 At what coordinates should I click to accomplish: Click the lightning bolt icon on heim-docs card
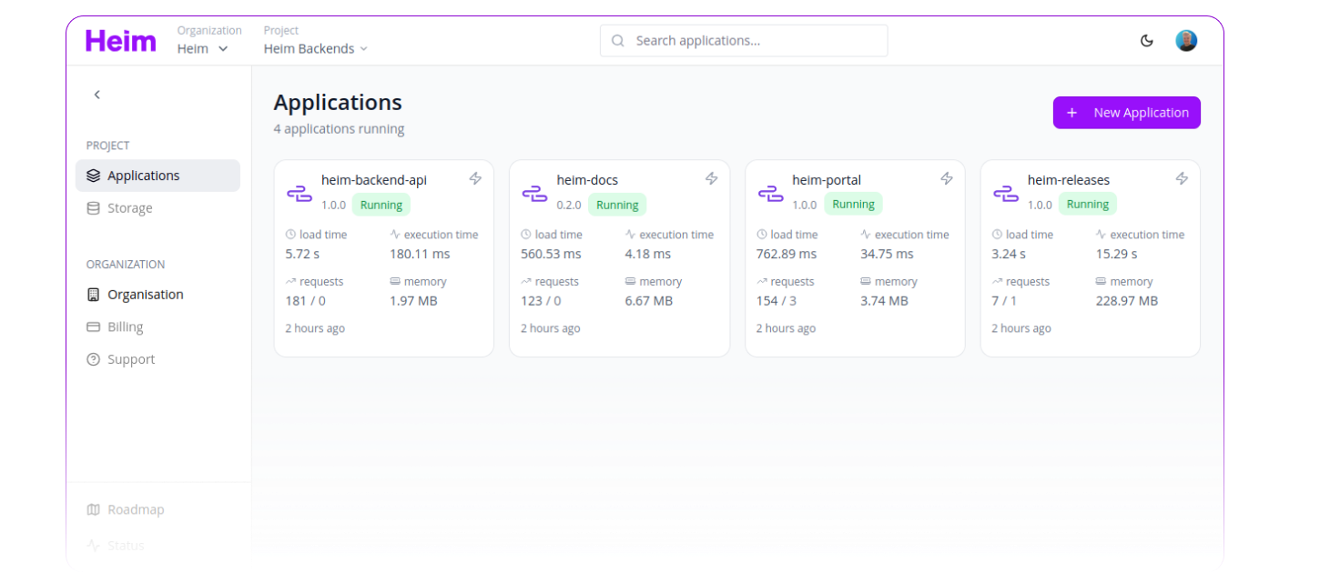[711, 178]
